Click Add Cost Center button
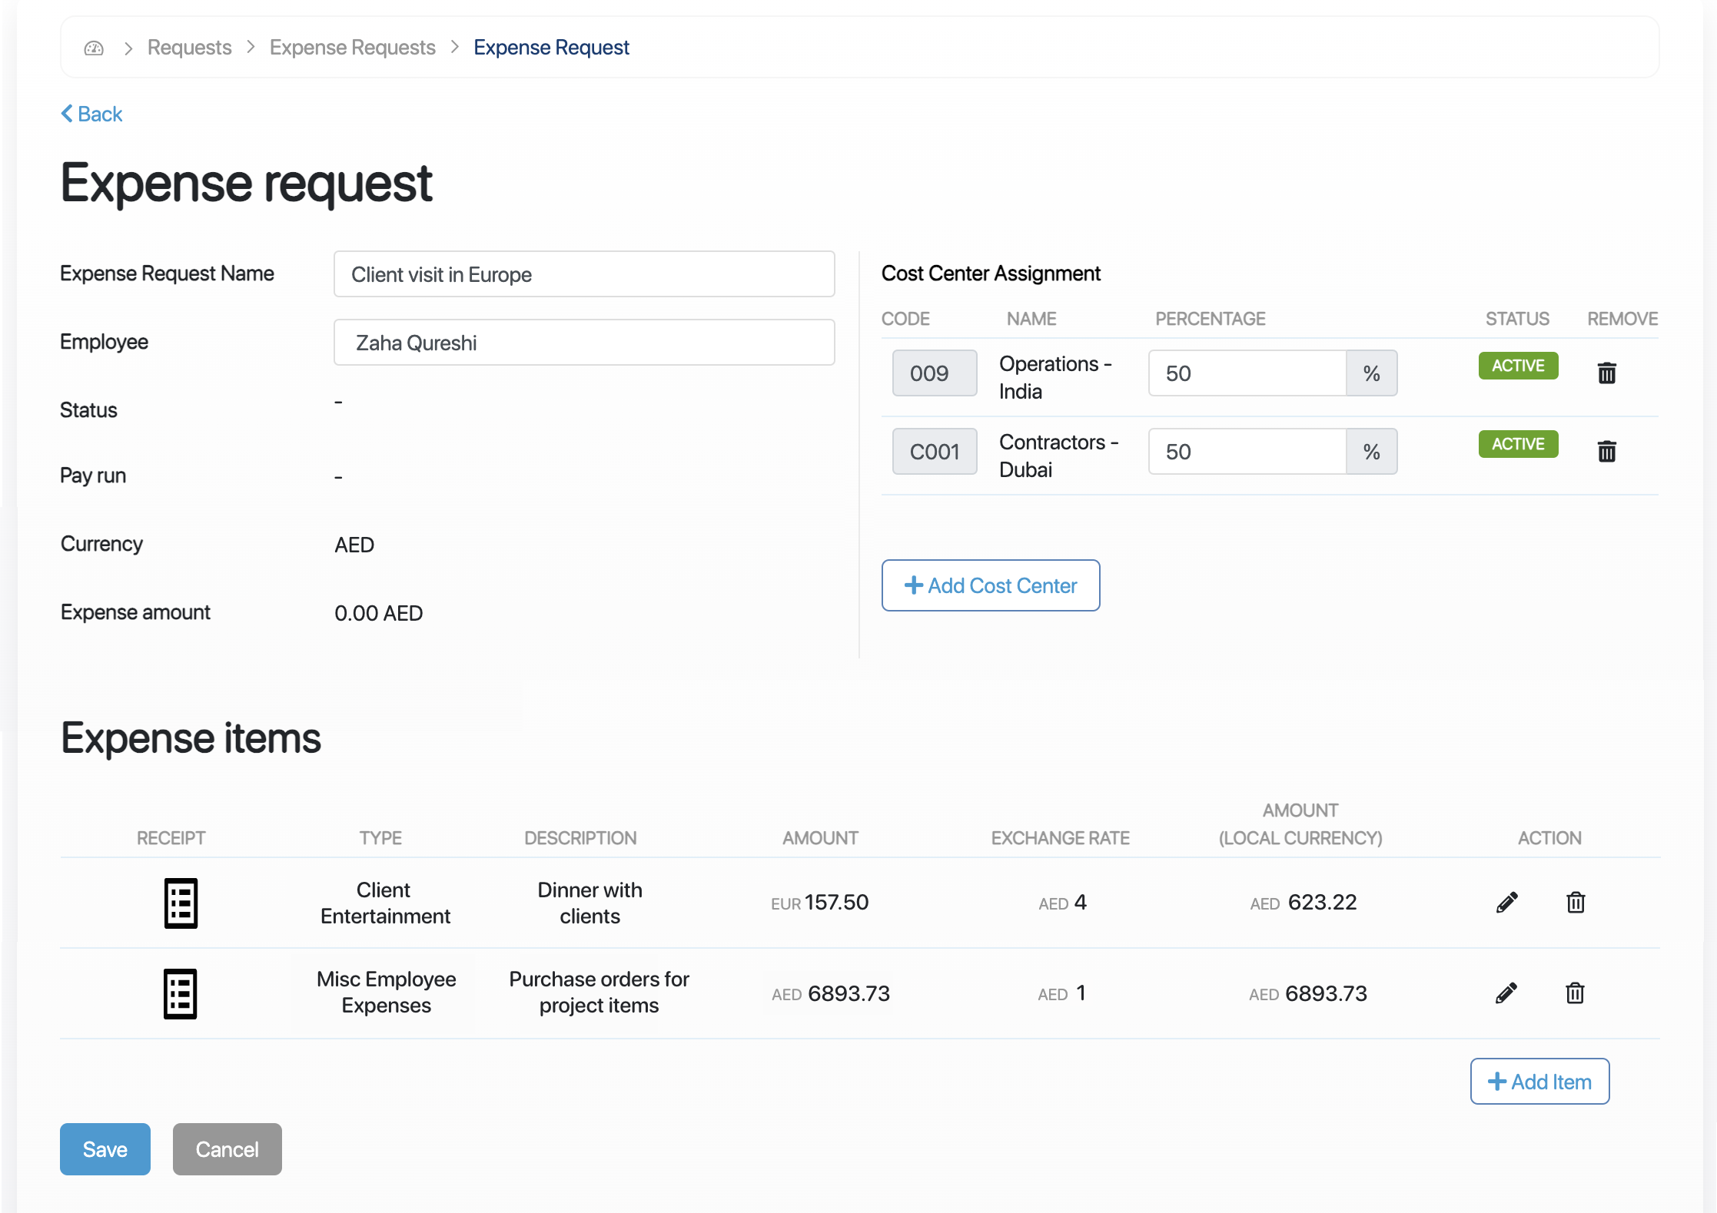1717x1213 pixels. coord(990,585)
